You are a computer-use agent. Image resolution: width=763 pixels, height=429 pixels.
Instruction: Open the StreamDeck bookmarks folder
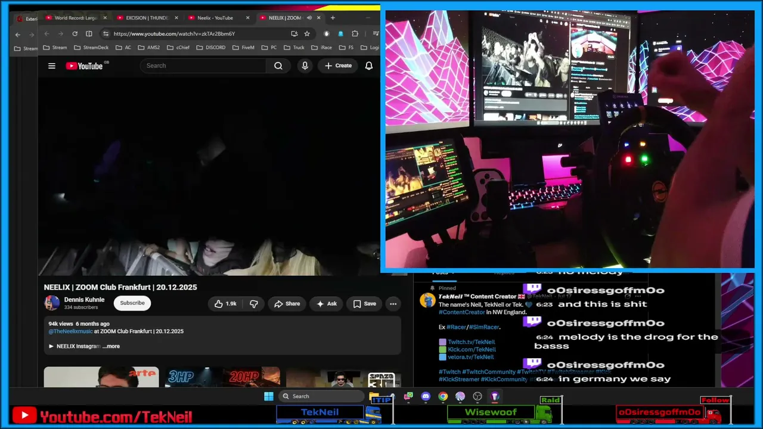[91, 48]
